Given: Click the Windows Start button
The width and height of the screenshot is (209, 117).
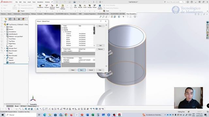Looking at the screenshot, I should pyautogui.click(x=2, y=115).
